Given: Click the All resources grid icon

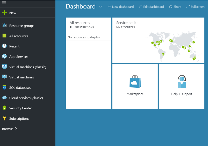Looking at the screenshot, I should (4, 36).
